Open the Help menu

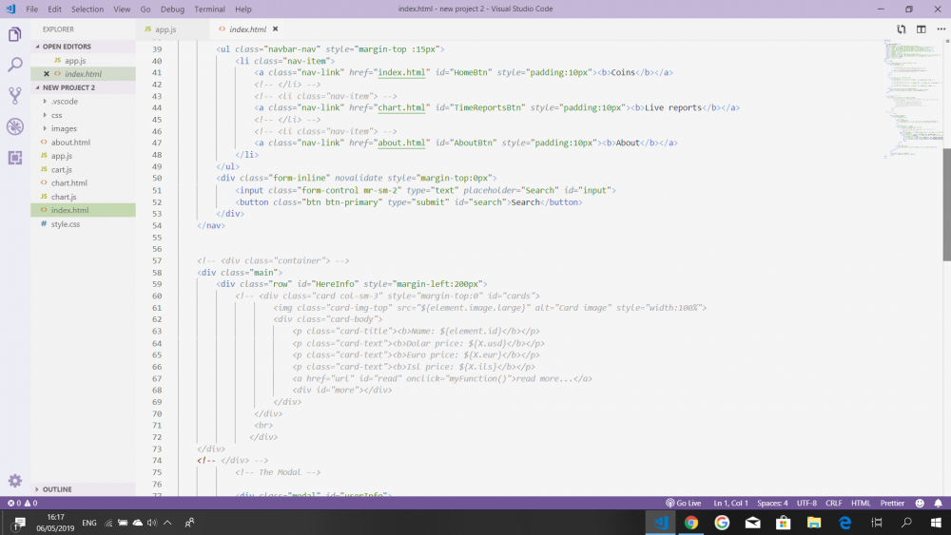[243, 10]
